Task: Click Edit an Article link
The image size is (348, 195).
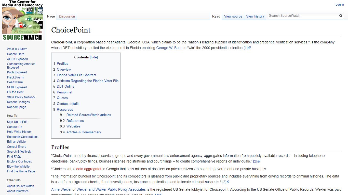Action: pyautogui.click(x=16, y=142)
